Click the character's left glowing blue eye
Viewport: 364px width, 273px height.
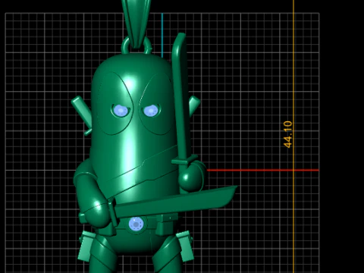click(x=121, y=111)
